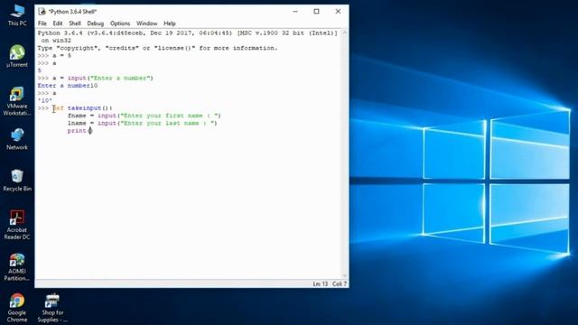
Task: Open the Help menu
Action: 170,23
